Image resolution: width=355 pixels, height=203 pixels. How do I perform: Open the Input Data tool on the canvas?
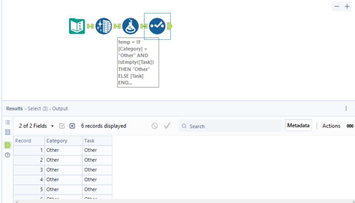(77, 26)
